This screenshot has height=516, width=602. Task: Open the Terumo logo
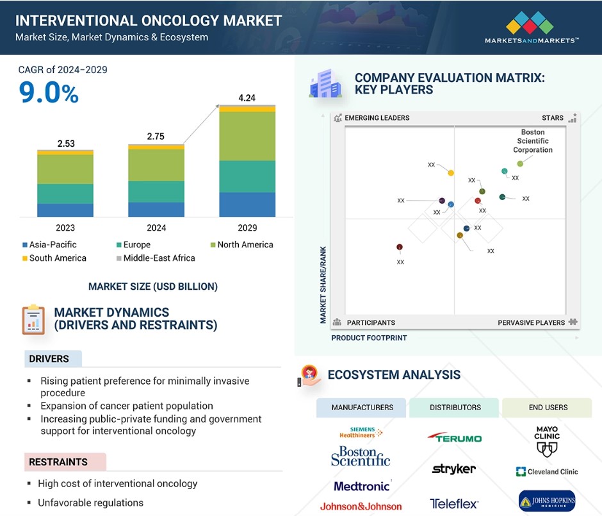(x=455, y=438)
